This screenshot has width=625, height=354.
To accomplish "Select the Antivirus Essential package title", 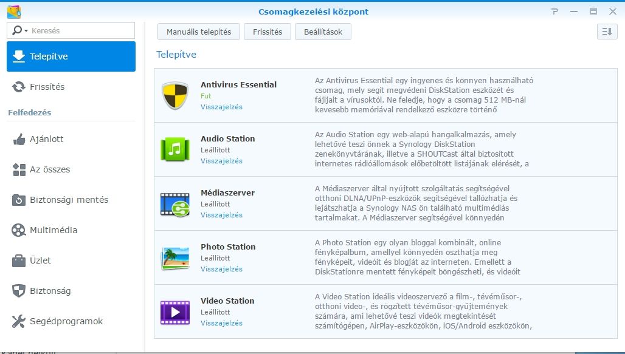I will coord(238,84).
